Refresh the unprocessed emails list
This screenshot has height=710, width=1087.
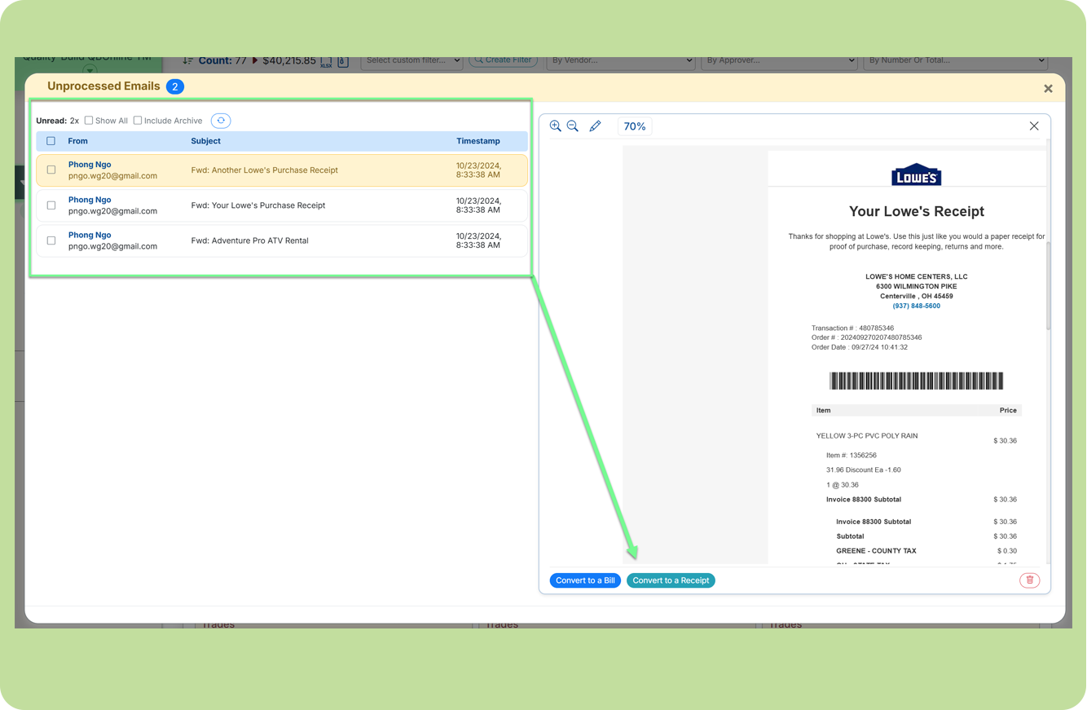[x=221, y=121]
